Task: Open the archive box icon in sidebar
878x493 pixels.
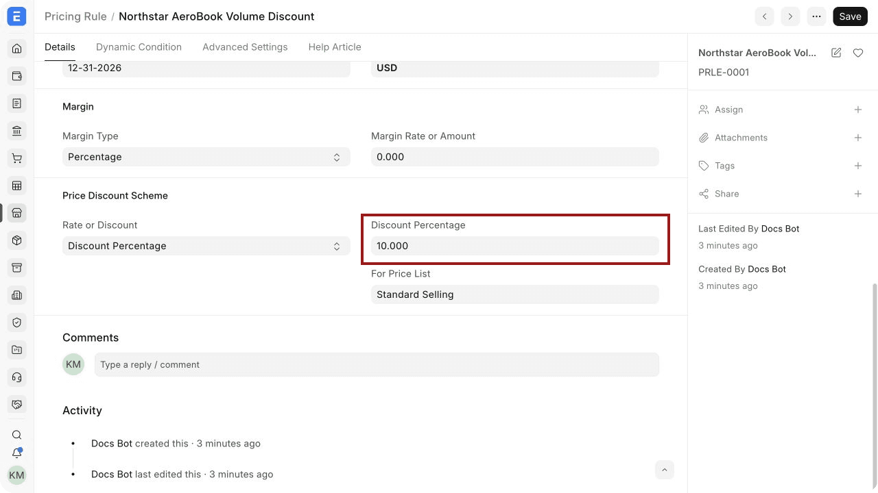Action: 17,268
